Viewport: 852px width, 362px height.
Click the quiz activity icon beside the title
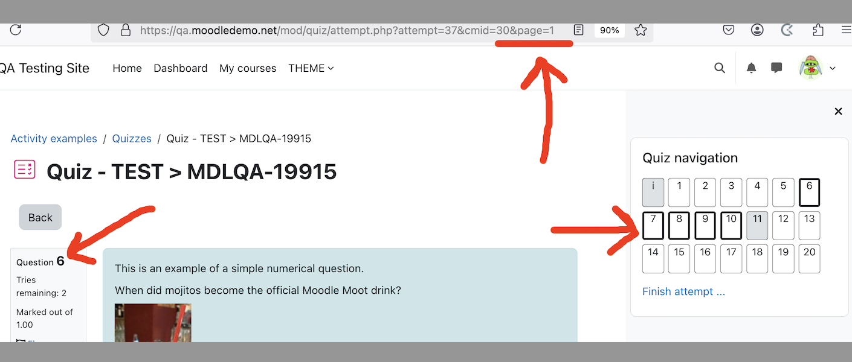[25, 170]
